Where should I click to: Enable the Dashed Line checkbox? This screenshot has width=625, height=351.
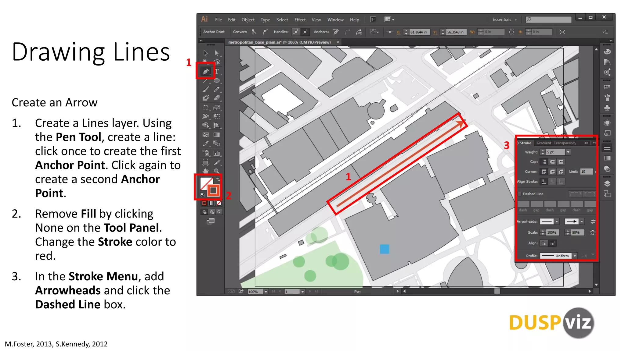pos(519,194)
